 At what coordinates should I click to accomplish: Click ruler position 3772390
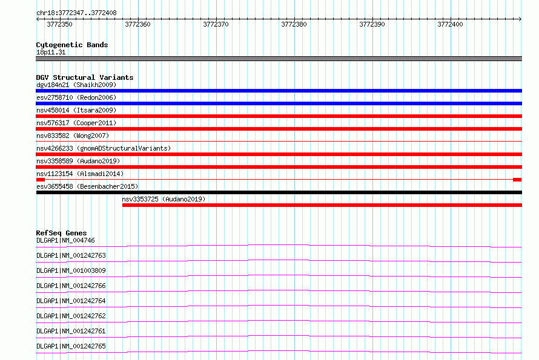pyautogui.click(x=372, y=24)
